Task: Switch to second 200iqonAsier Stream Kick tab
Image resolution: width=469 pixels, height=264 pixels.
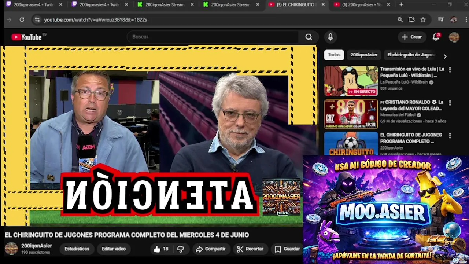Action: pyautogui.click(x=231, y=4)
